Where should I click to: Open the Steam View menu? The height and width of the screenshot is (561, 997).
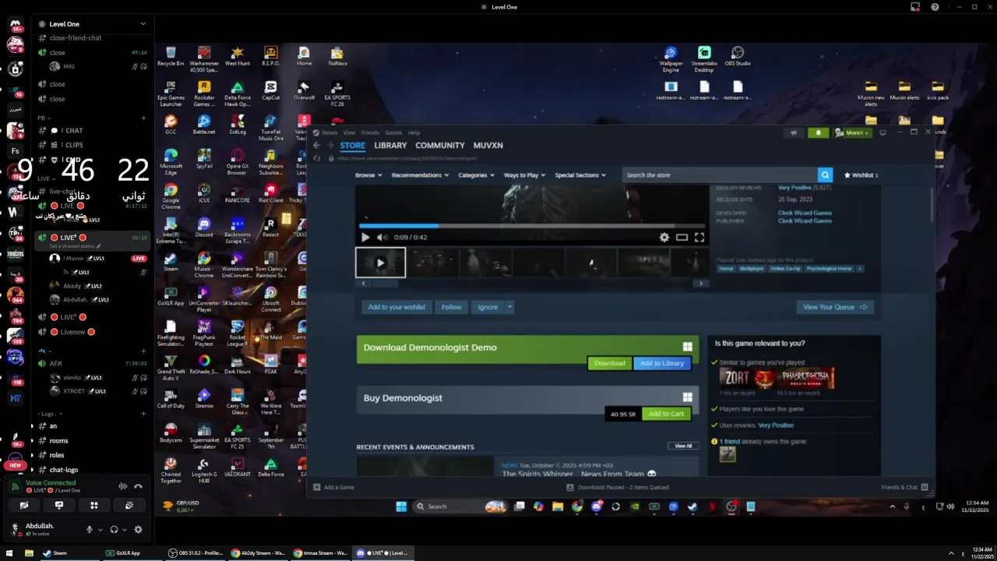(x=350, y=132)
